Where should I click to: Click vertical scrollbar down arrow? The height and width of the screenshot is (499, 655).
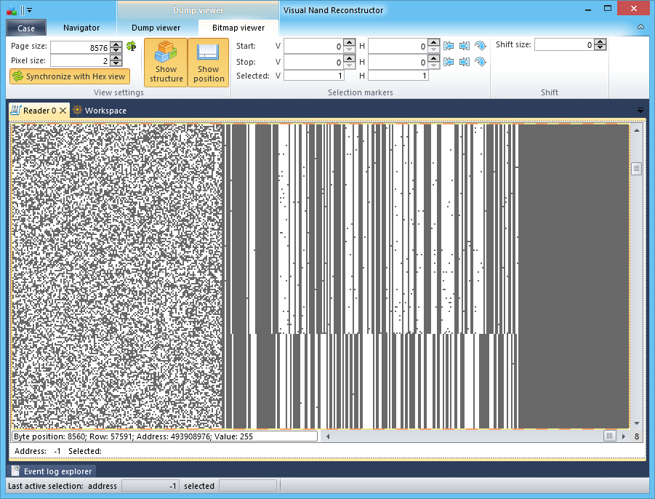(637, 423)
